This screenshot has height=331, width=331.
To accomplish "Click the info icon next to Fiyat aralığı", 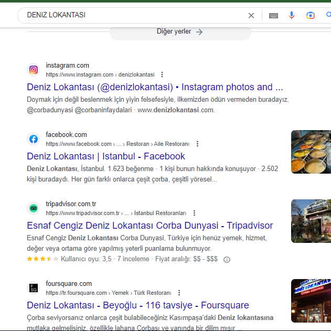I will pos(227,260).
